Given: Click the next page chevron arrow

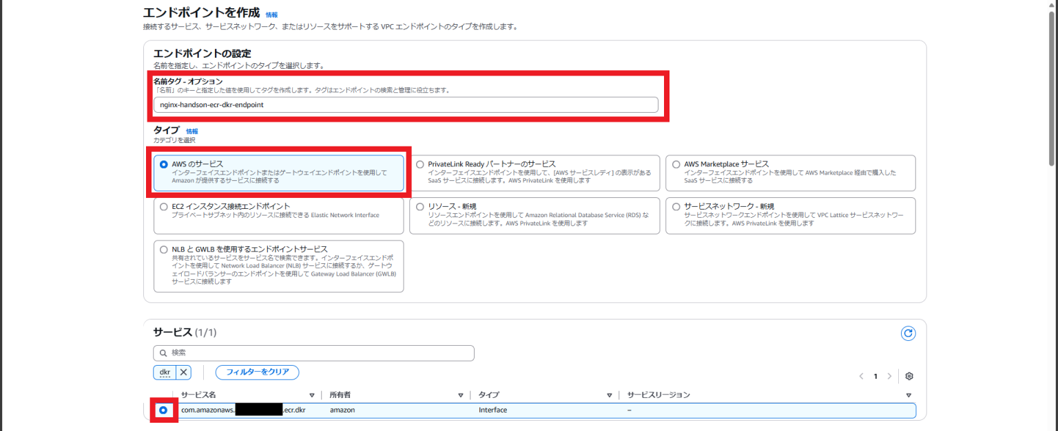Looking at the screenshot, I should (x=889, y=376).
